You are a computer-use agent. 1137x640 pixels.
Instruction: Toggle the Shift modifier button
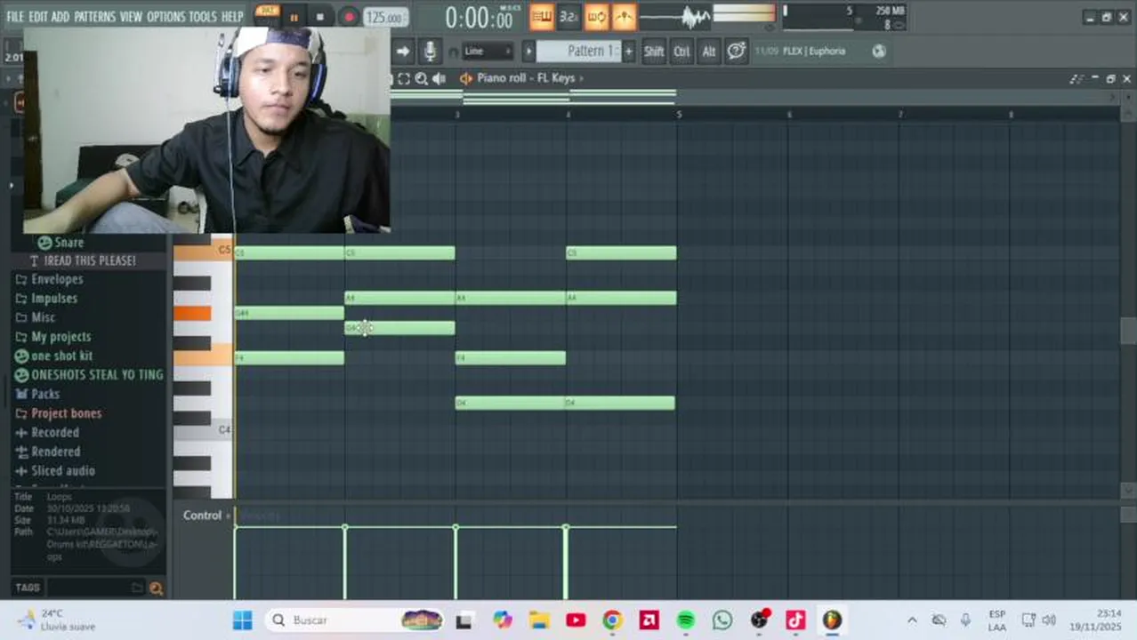[x=654, y=52]
